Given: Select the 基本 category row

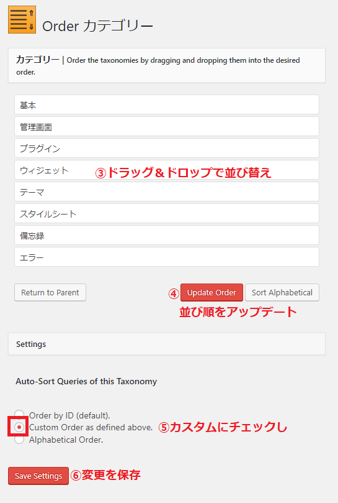Looking at the screenshot, I should [167, 104].
